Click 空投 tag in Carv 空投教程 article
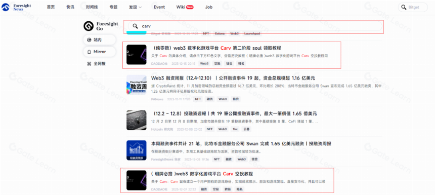 coord(216,189)
